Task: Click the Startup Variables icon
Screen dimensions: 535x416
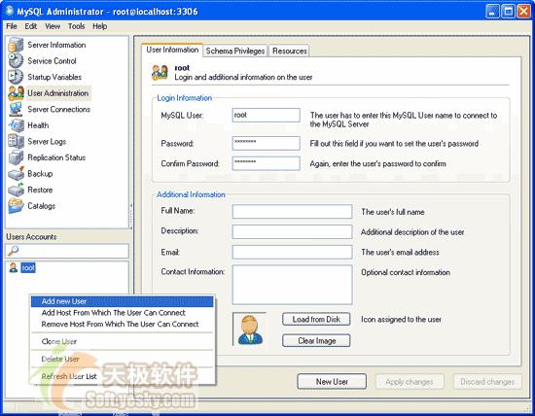Action: 16,77
